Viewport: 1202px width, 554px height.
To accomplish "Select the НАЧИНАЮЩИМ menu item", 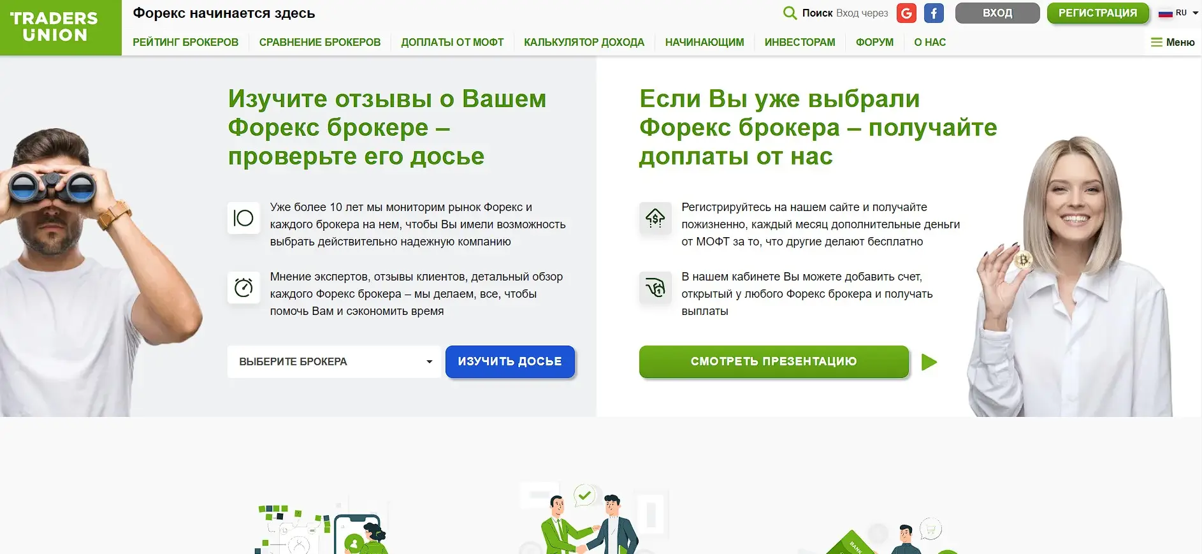I will coord(705,42).
